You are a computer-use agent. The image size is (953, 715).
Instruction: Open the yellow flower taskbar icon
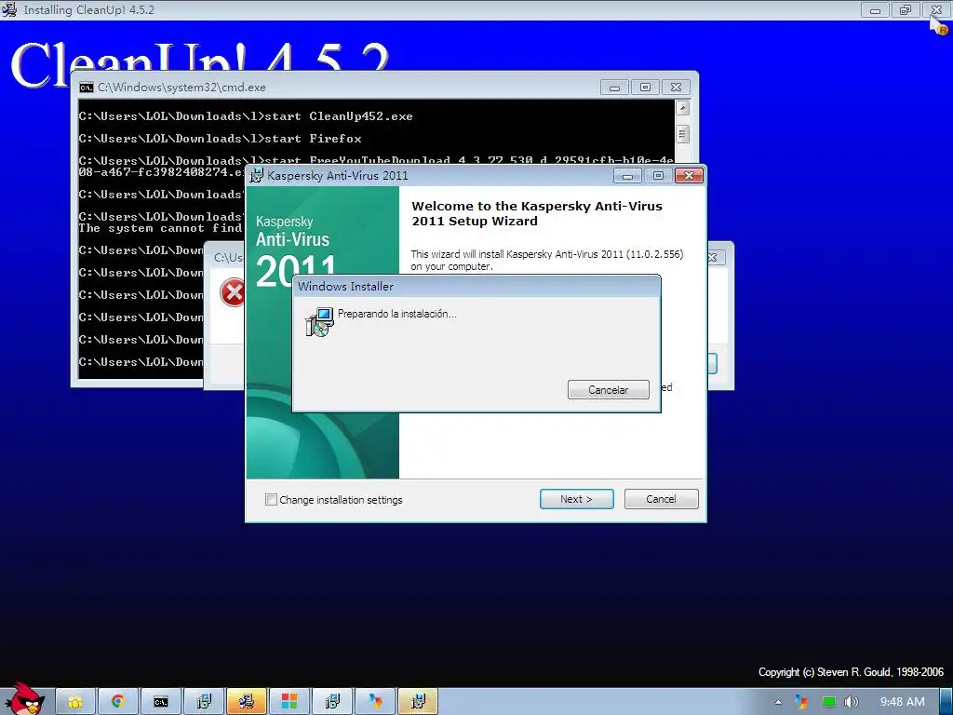tap(74, 702)
